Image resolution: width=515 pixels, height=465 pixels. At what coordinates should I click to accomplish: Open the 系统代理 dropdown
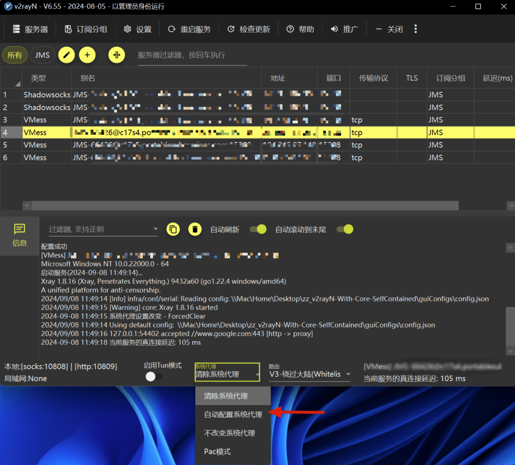click(227, 372)
